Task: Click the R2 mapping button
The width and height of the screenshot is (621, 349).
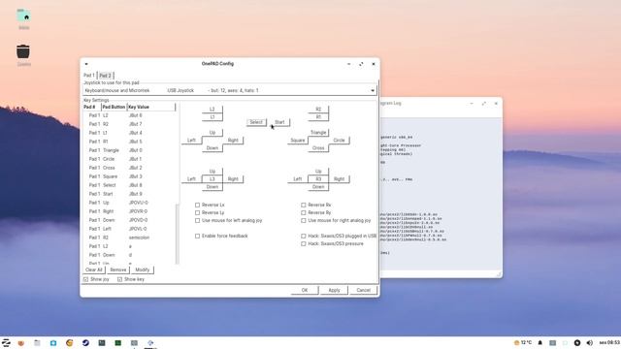Action: coord(318,110)
